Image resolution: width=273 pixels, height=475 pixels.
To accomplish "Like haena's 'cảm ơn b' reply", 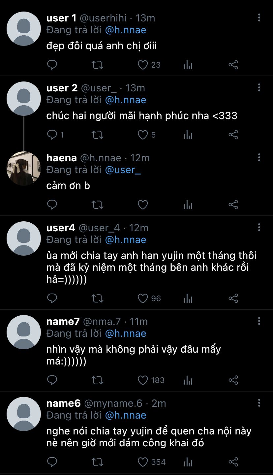I will pos(143,205).
